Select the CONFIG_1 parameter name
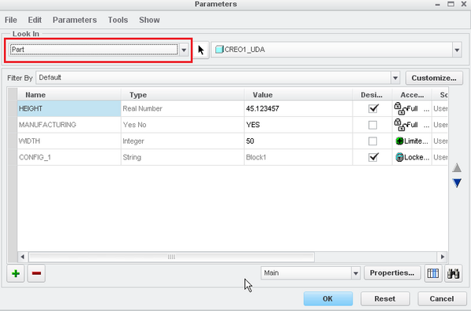This screenshot has width=471, height=311. tap(69, 157)
